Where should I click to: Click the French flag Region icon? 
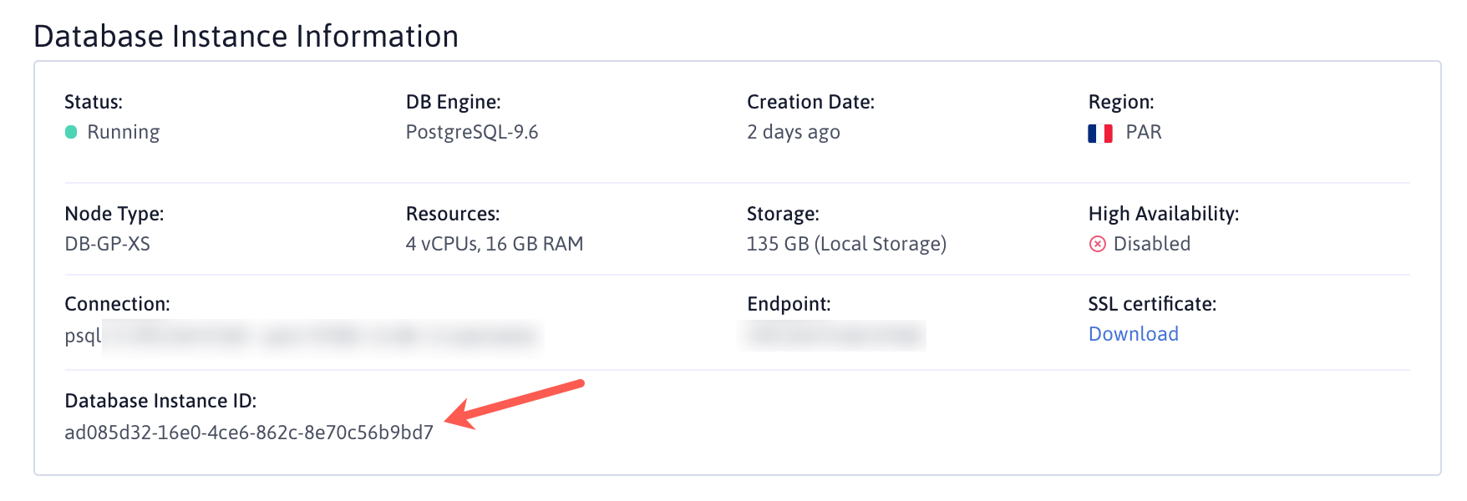coord(1099,134)
